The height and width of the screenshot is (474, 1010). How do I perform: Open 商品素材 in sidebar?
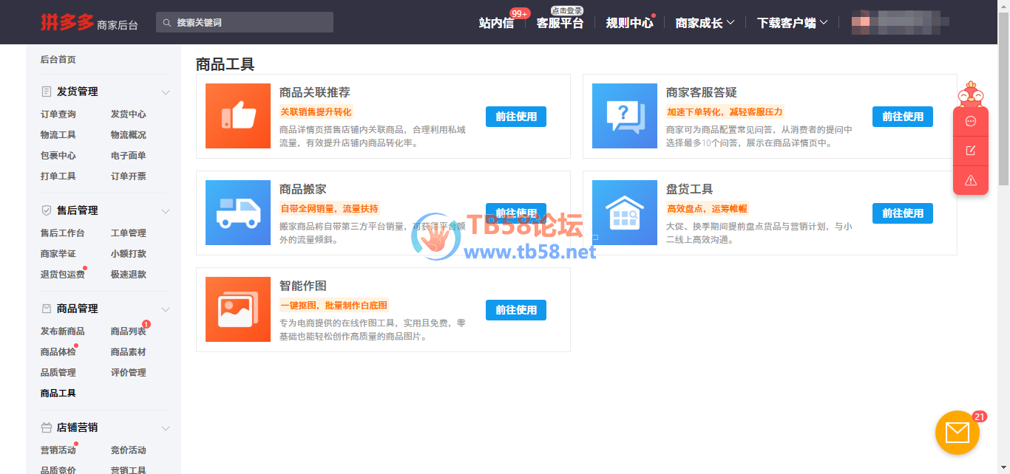pyautogui.click(x=129, y=352)
